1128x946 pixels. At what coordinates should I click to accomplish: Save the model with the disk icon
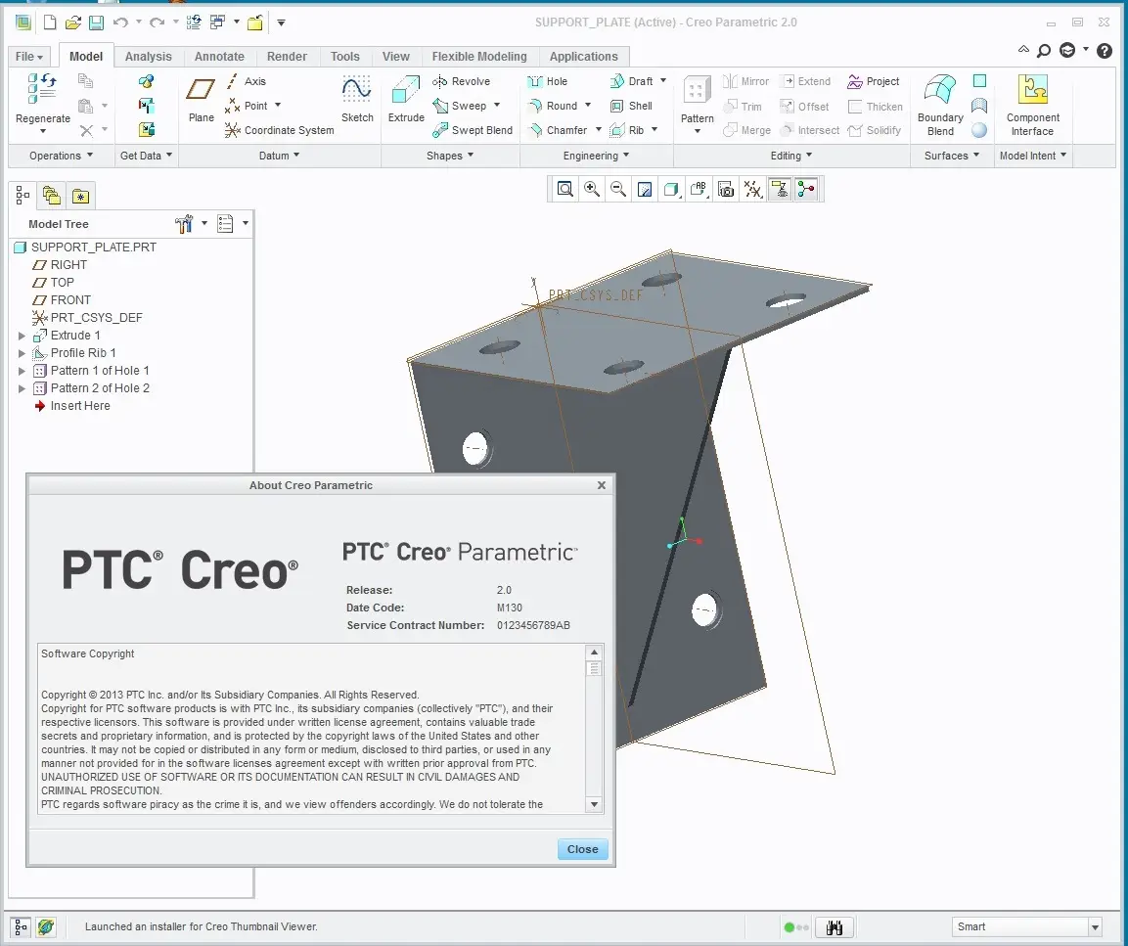pyautogui.click(x=96, y=23)
